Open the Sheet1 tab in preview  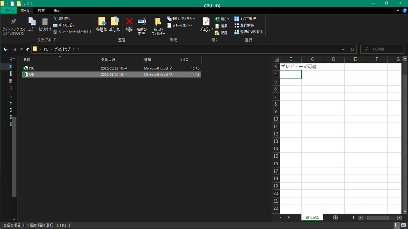(x=312, y=218)
